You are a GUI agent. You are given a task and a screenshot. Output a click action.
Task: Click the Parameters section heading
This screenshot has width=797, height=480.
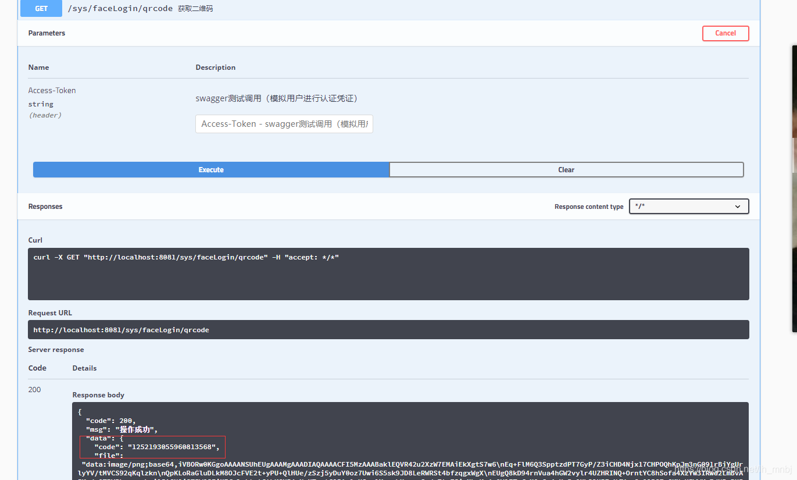pos(47,33)
